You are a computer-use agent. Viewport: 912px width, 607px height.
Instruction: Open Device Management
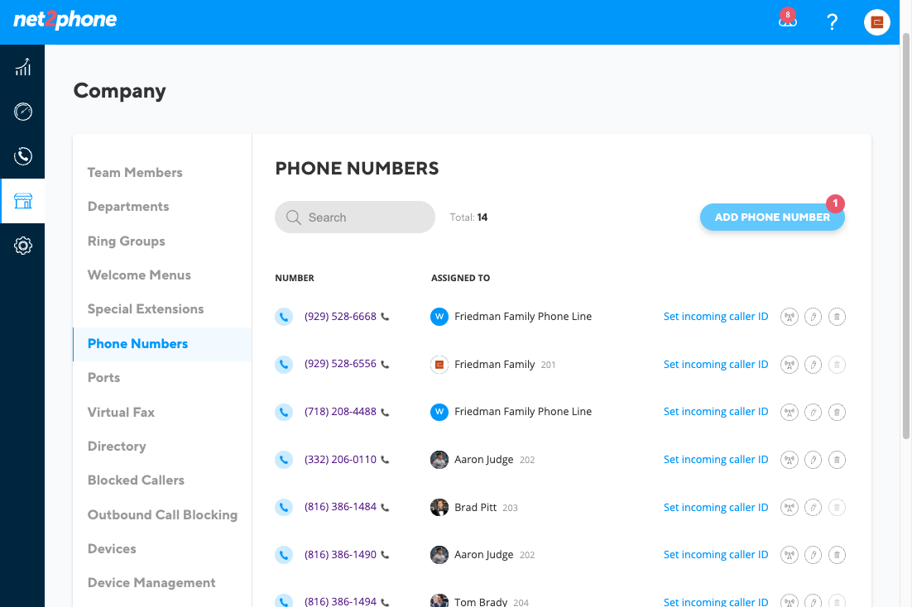coord(151,582)
